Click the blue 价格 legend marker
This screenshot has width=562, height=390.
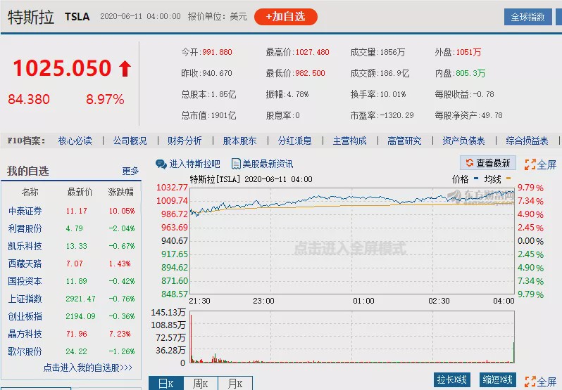(476, 178)
